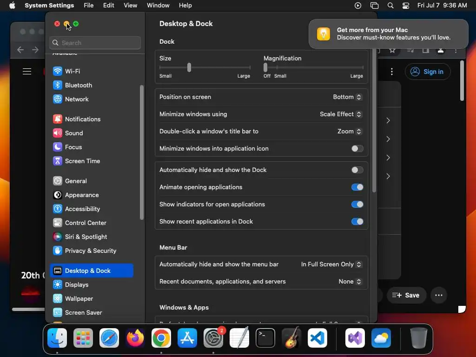The image size is (476, 357).
Task: Change Minimize windows using Scale Effect popup
Action: pyautogui.click(x=341, y=114)
